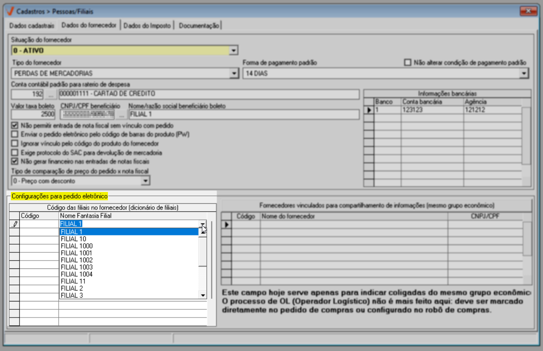Expand Tipo de comparação de preço dropdown

(x=146, y=181)
